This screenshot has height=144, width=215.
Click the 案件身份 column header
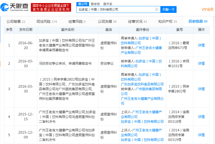pyautogui.click(x=142, y=30)
